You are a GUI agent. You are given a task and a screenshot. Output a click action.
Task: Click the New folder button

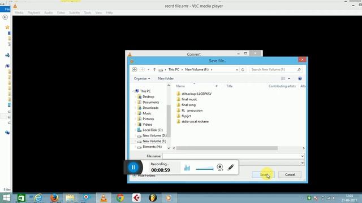click(166, 78)
